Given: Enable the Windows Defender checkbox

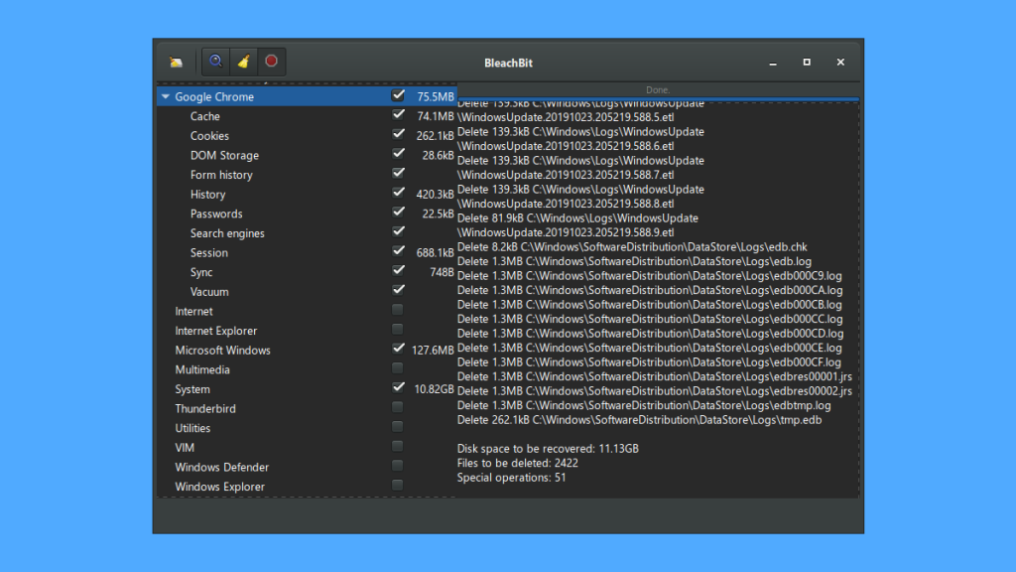Looking at the screenshot, I should click(x=398, y=466).
